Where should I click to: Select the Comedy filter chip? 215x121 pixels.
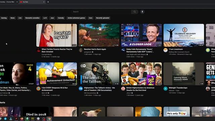(61, 18)
